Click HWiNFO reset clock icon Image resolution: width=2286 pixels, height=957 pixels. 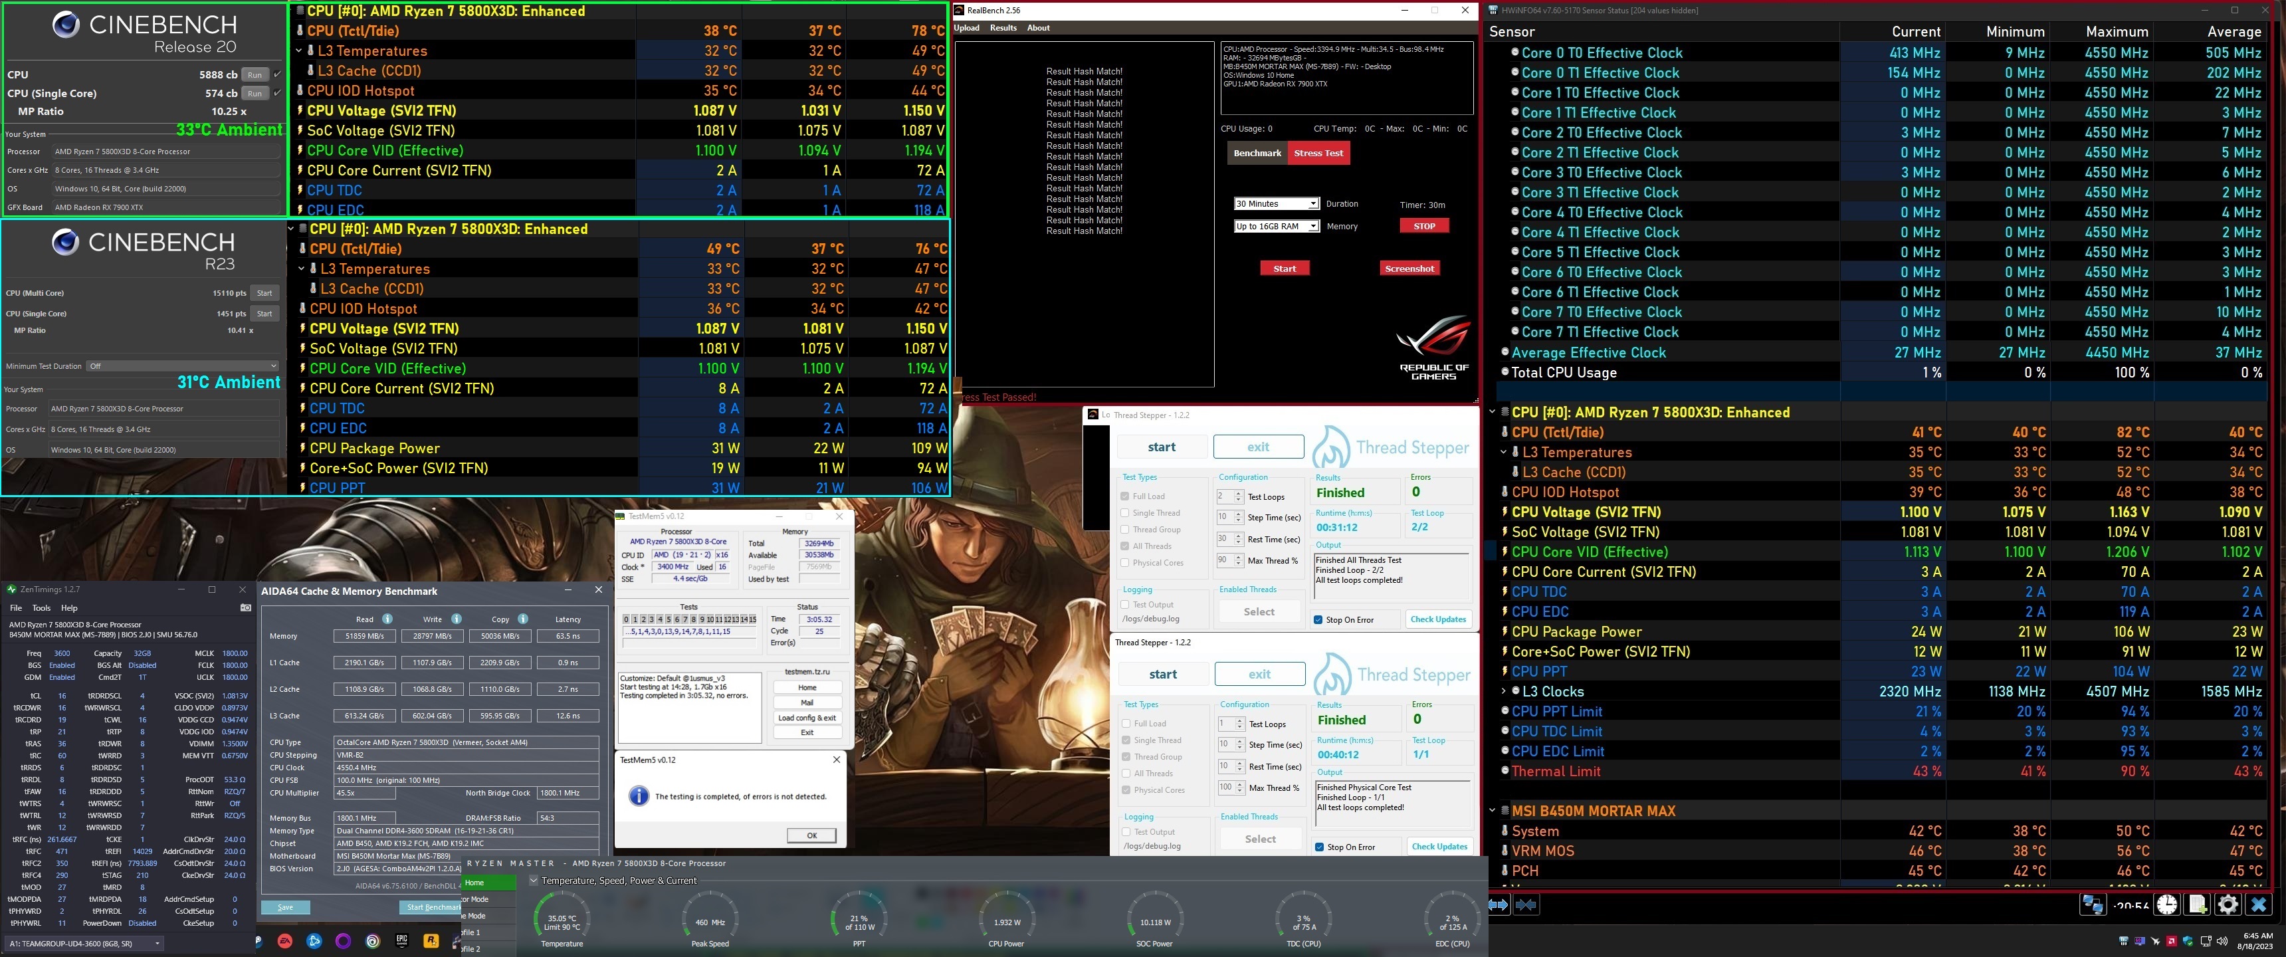click(2167, 904)
